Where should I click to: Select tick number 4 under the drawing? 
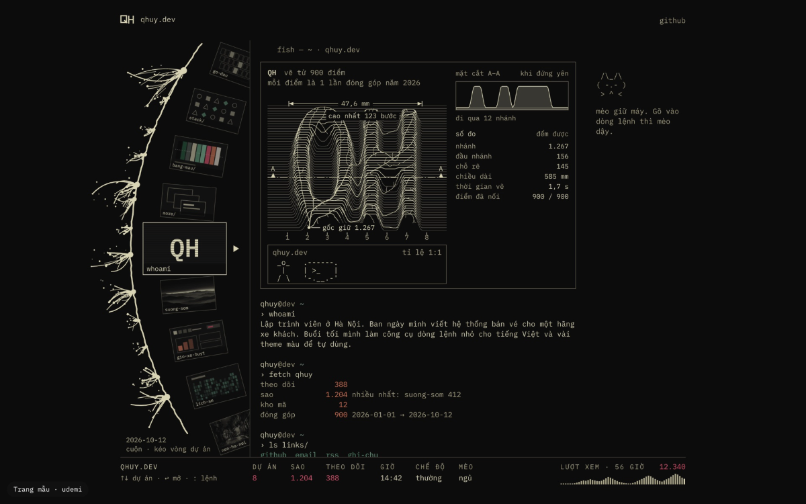point(347,237)
